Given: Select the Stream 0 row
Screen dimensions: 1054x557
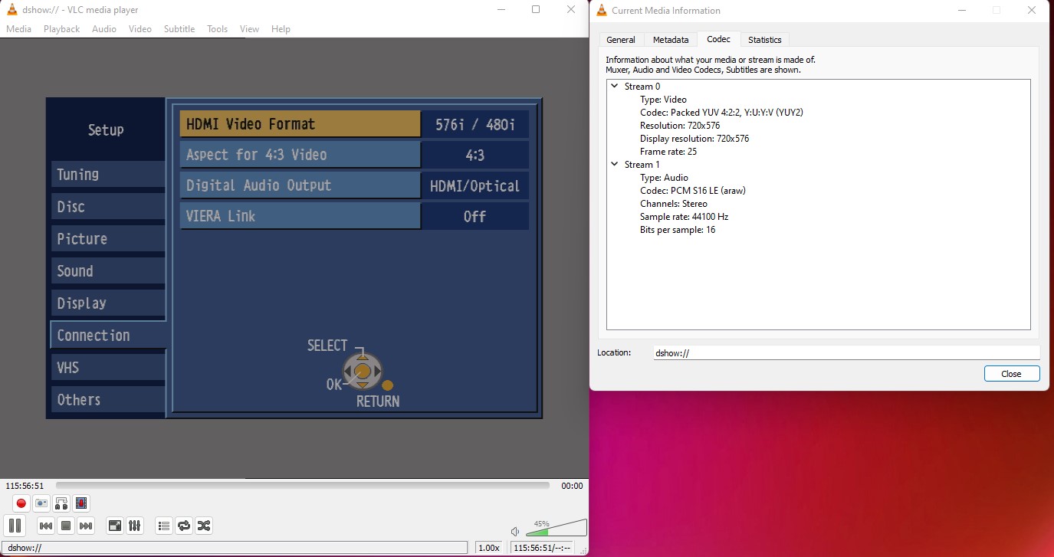Looking at the screenshot, I should click(642, 87).
